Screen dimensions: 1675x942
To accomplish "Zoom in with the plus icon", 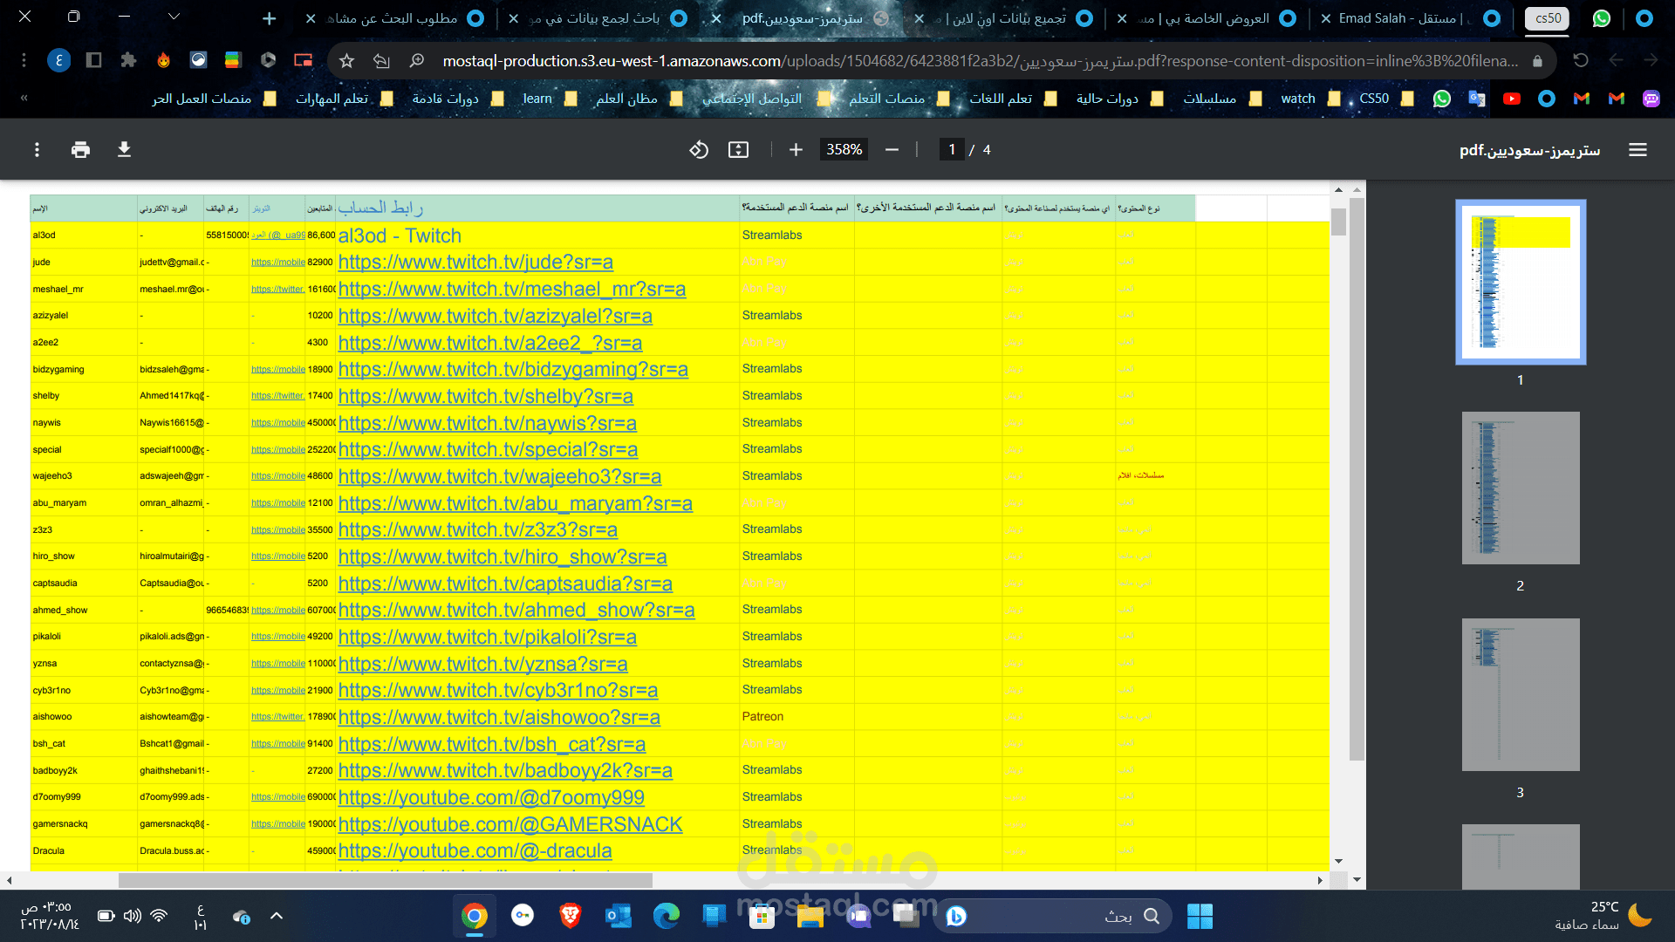I will tap(796, 150).
